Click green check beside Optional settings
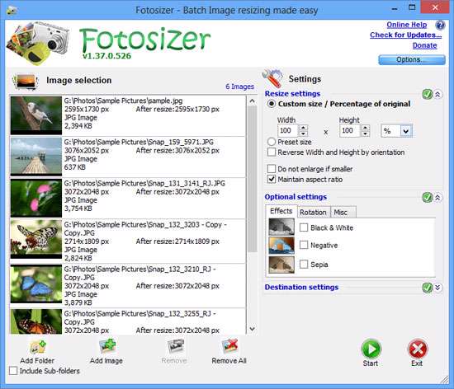 tap(428, 198)
